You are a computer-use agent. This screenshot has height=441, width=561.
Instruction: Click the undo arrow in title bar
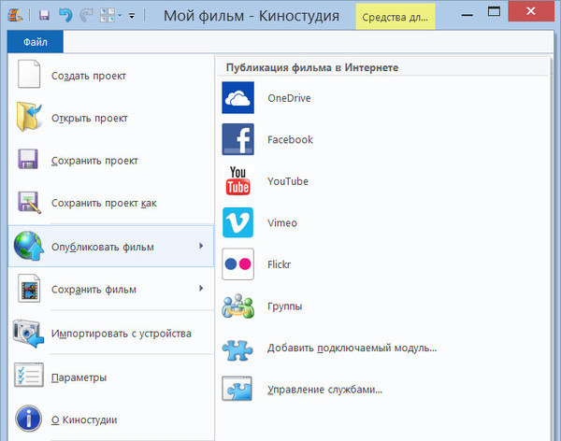[65, 16]
